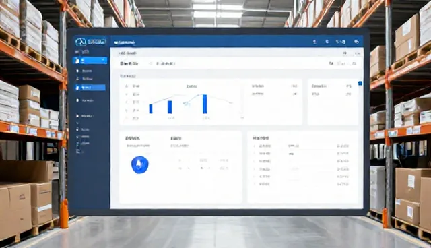Click the tallest blue bar in the chart
The image size is (431, 248).
point(205,104)
